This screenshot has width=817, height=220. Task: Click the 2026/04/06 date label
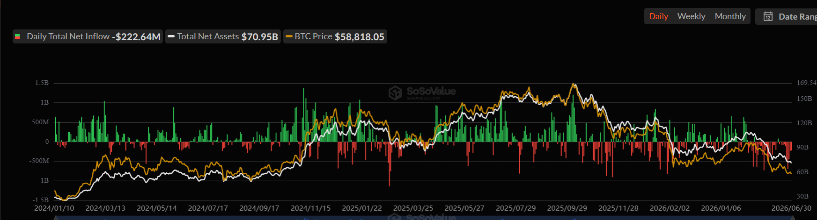coord(721,208)
